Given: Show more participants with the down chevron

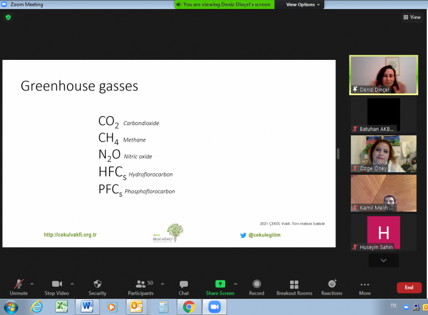Looking at the screenshot, I should coord(384,260).
